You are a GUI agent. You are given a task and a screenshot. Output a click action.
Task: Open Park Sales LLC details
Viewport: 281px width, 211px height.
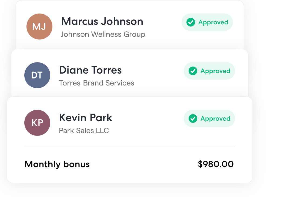tap(83, 130)
